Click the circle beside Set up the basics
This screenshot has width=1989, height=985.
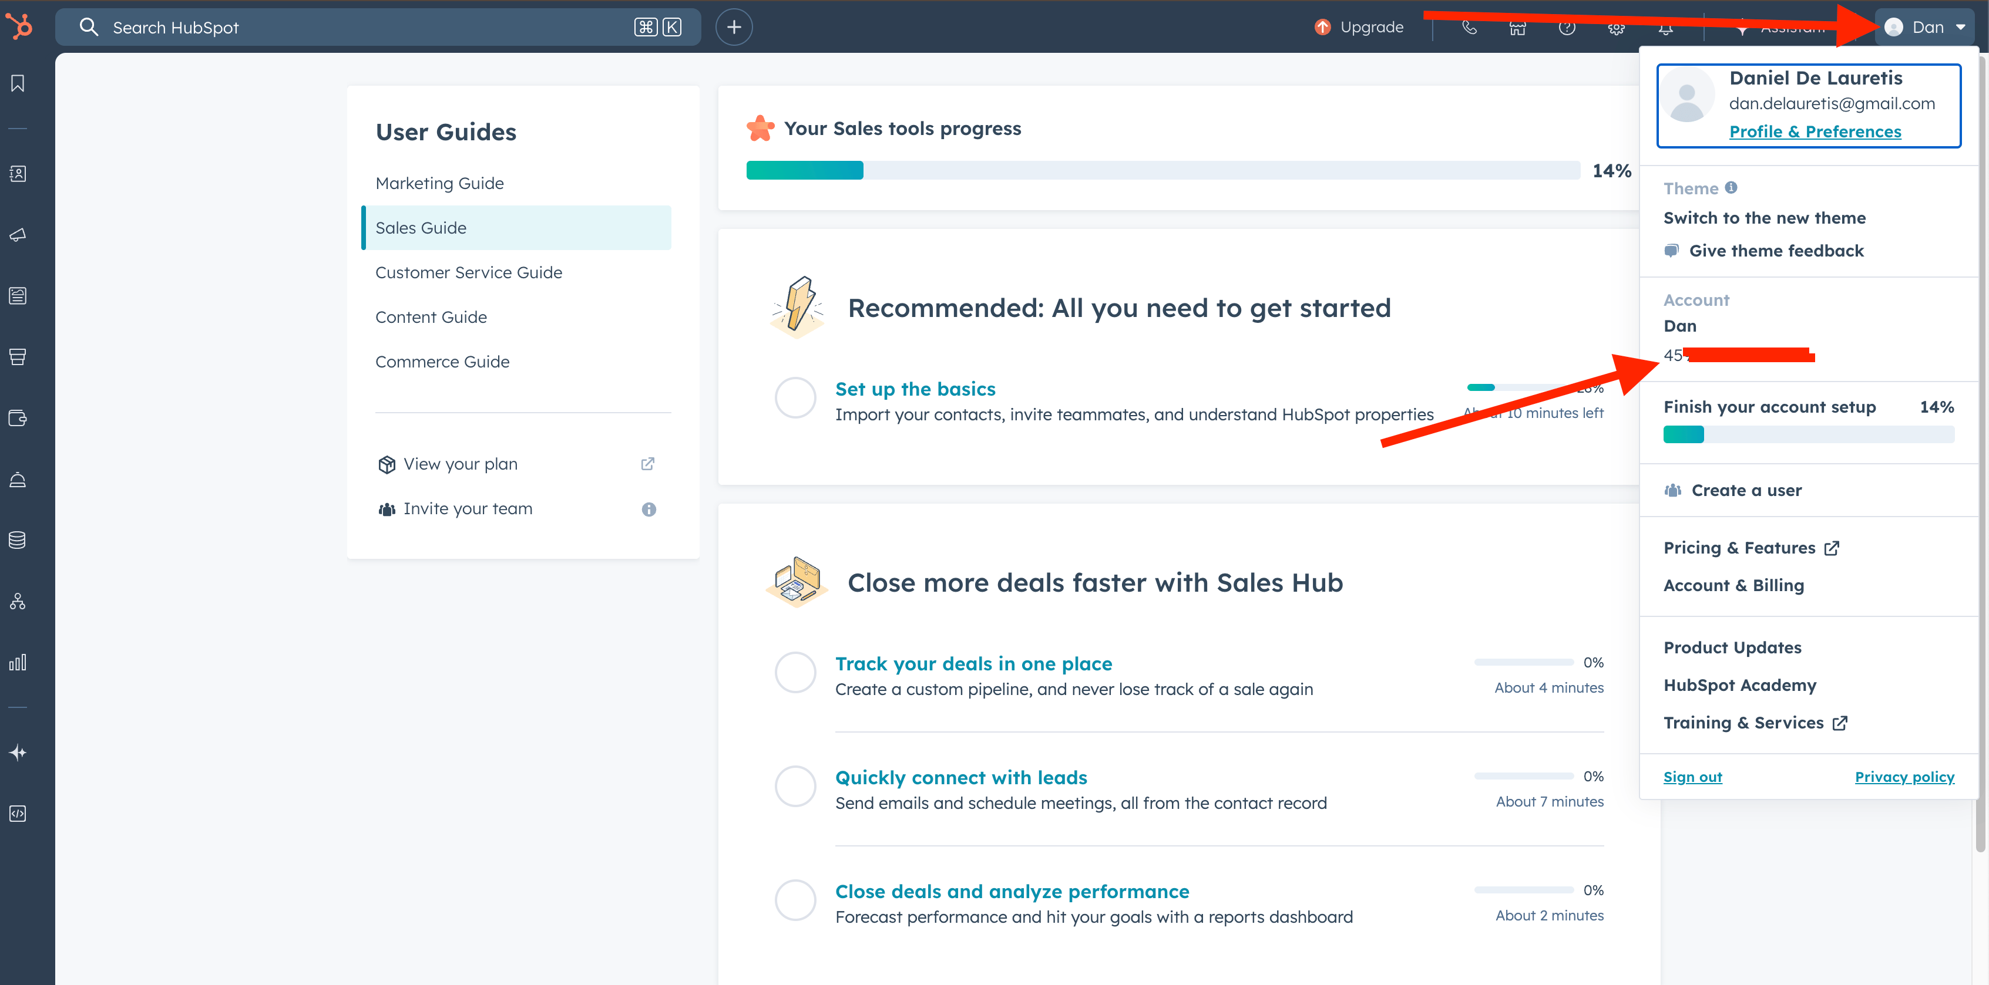tap(795, 398)
